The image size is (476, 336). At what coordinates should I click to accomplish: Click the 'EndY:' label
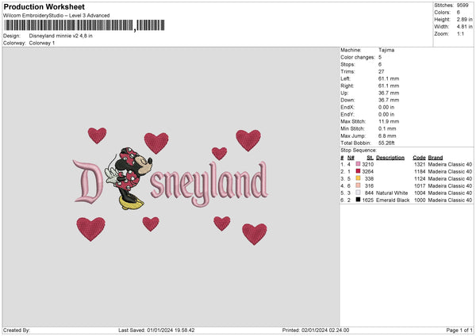(347, 114)
